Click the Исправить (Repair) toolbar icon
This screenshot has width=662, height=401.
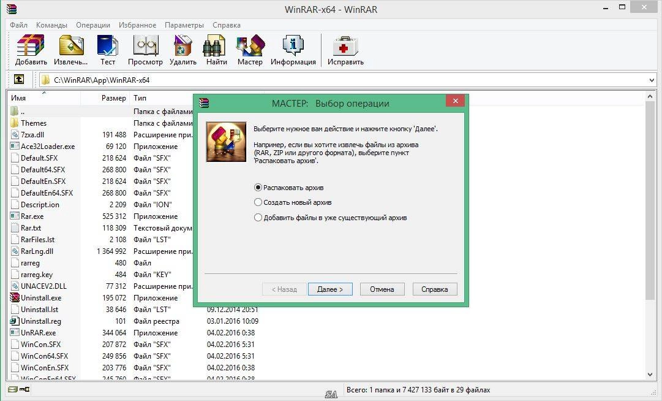345,45
